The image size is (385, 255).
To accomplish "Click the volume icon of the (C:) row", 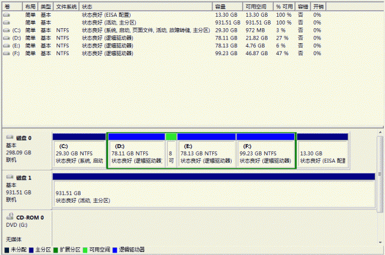I will click(x=7, y=31).
